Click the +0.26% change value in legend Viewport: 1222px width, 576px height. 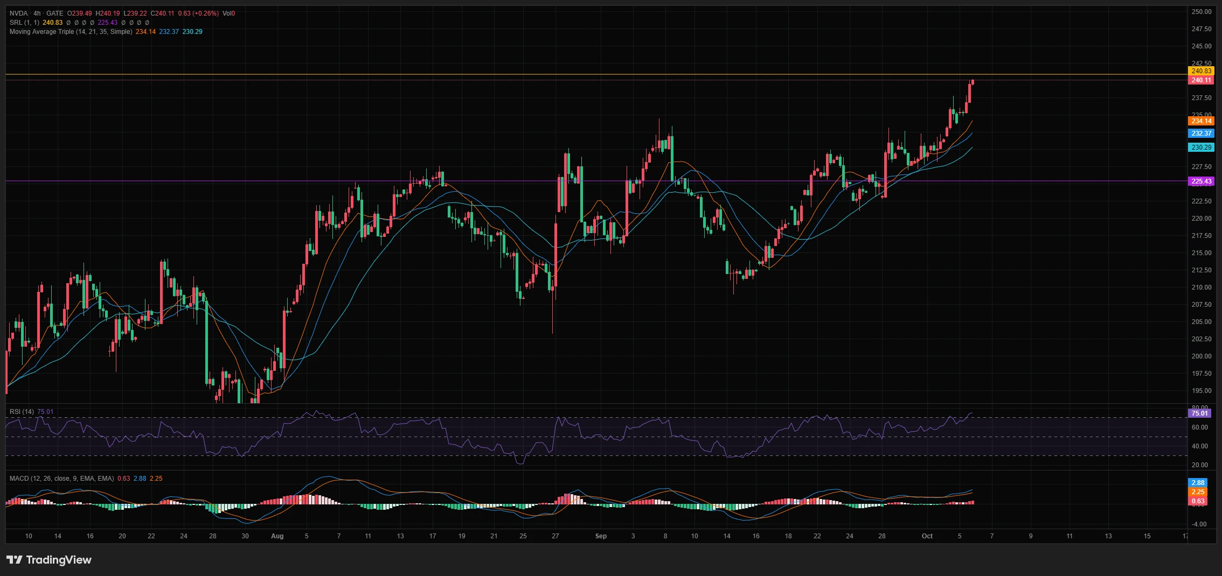point(205,13)
